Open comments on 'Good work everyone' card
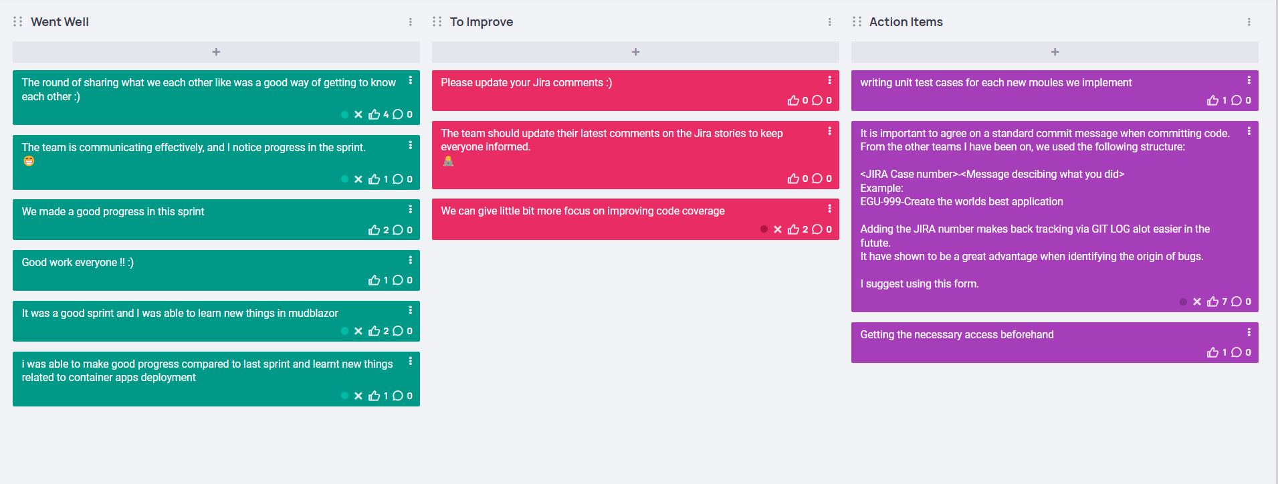This screenshot has height=484, width=1278. click(x=398, y=280)
